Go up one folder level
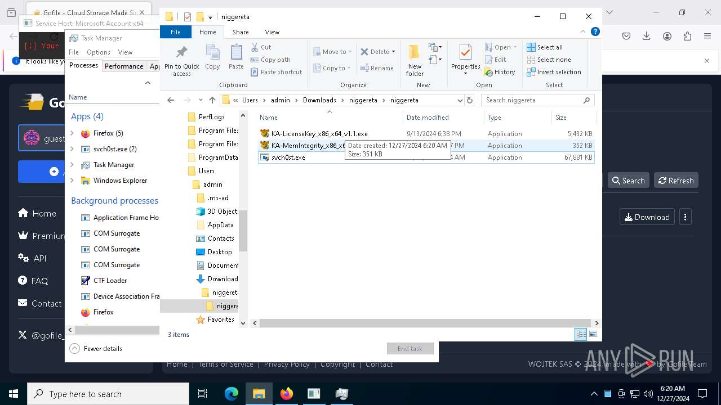This screenshot has width=721, height=405. click(x=212, y=100)
